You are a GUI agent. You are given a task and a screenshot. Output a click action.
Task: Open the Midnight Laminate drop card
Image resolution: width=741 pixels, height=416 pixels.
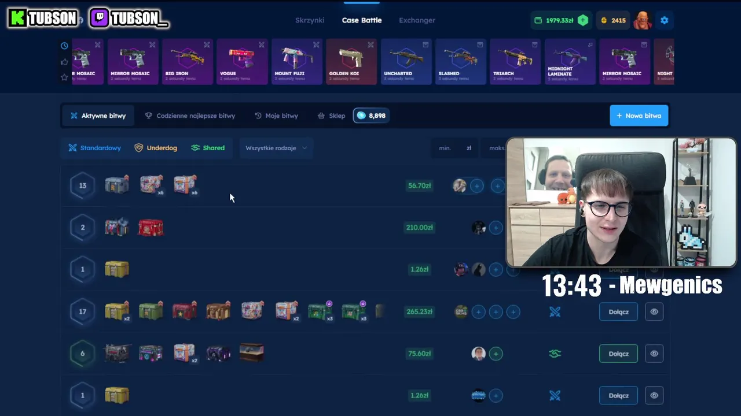[x=570, y=62]
